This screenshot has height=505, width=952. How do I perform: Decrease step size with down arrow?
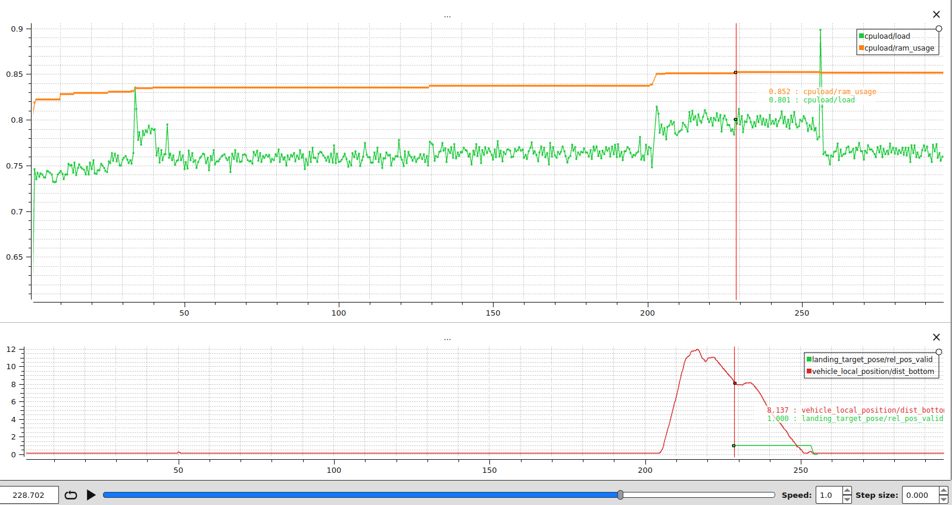pyautogui.click(x=944, y=499)
